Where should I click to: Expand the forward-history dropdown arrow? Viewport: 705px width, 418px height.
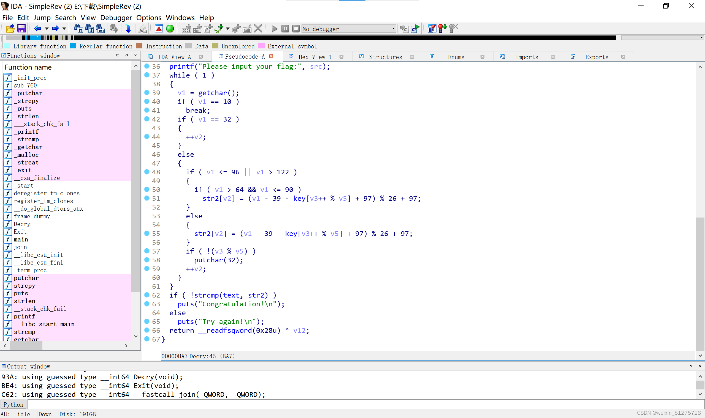64,29
